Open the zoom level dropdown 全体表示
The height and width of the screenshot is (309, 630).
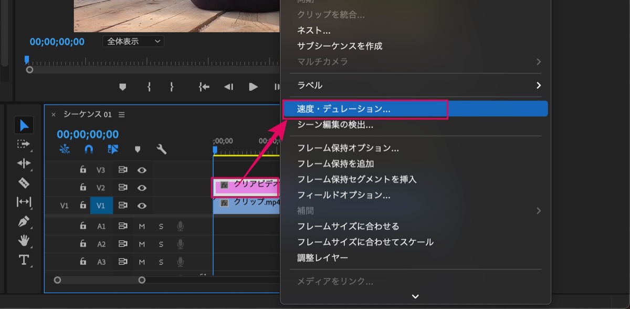[x=133, y=41]
